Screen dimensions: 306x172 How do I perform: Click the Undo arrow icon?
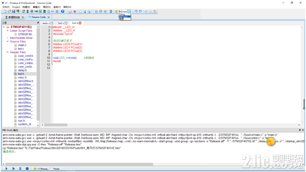[x=136, y=12]
